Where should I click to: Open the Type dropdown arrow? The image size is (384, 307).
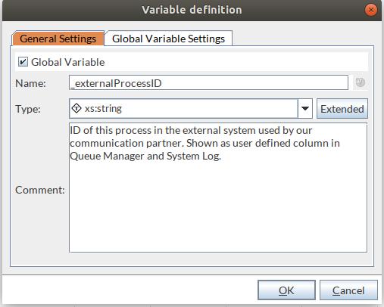click(305, 109)
